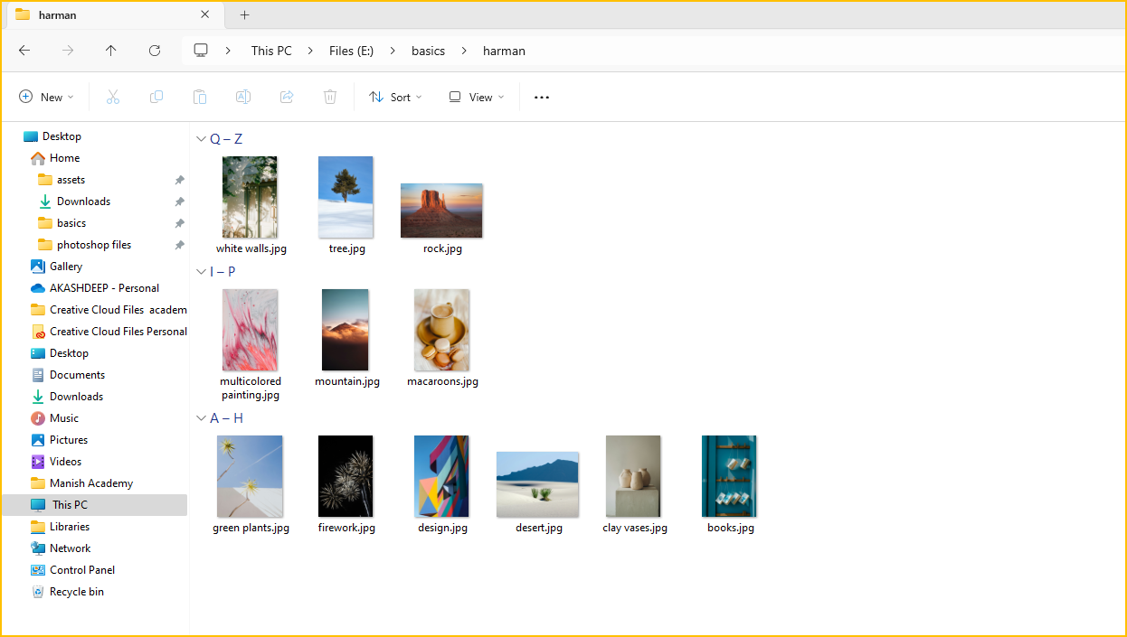Collapse the A – H group

(x=201, y=418)
